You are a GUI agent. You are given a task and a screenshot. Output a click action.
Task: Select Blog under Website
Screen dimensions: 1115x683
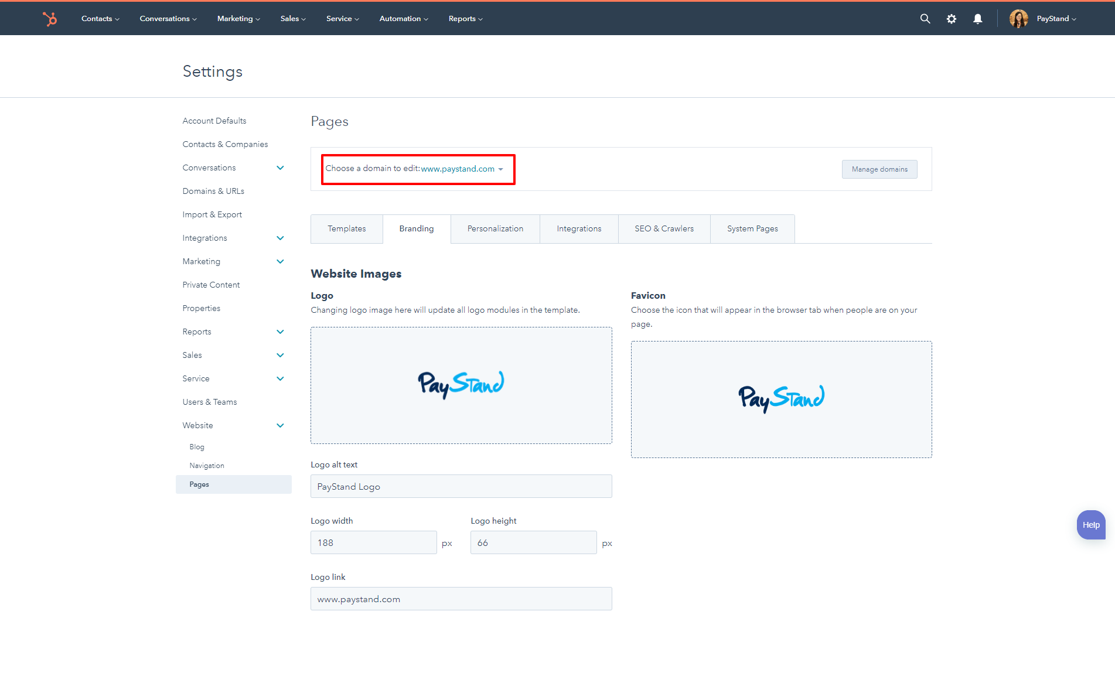tap(197, 447)
